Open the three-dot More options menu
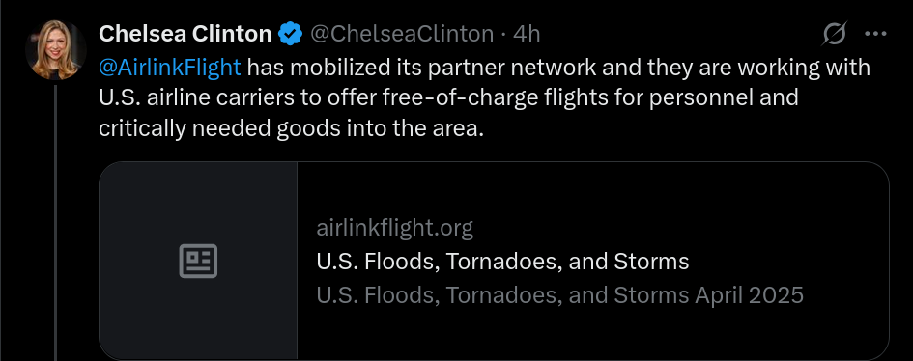The height and width of the screenshot is (361, 913). (875, 34)
